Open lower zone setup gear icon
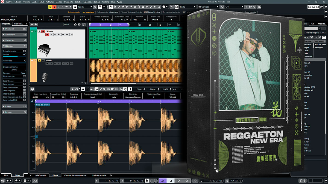This screenshot has width=328, height=184. tap(111, 175)
